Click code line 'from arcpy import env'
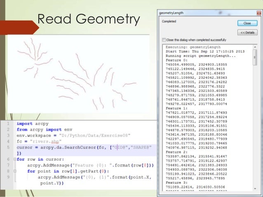263x197 pixels. point(45,130)
